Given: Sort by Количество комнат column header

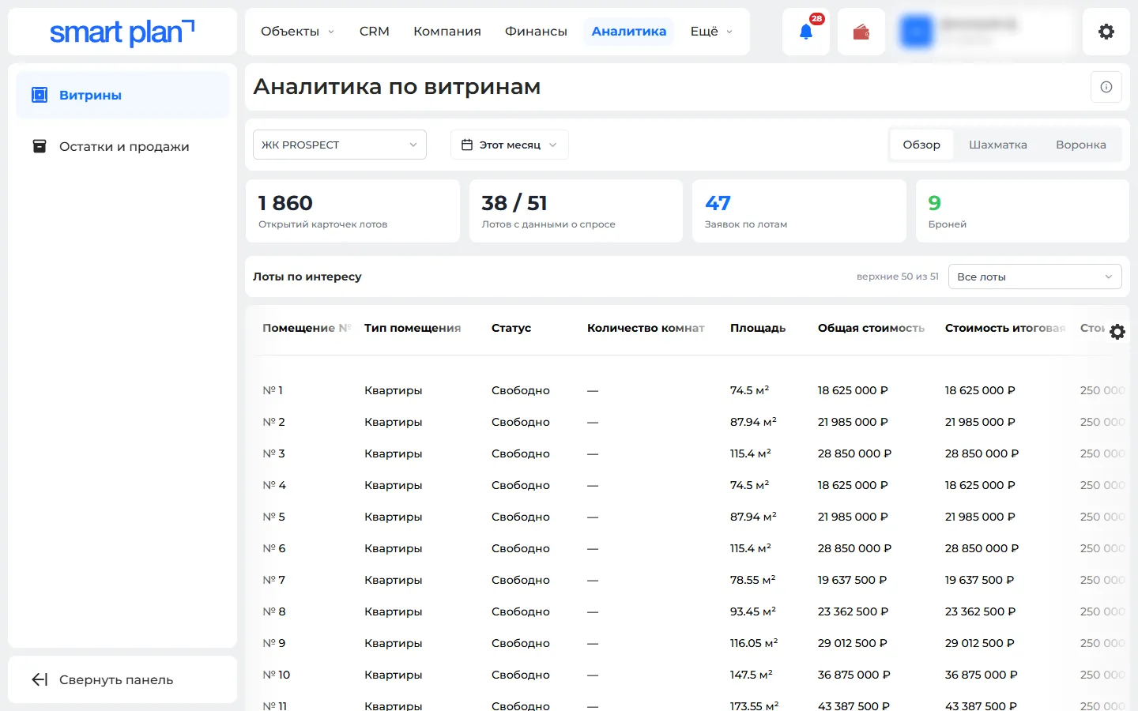Looking at the screenshot, I should coord(646,328).
